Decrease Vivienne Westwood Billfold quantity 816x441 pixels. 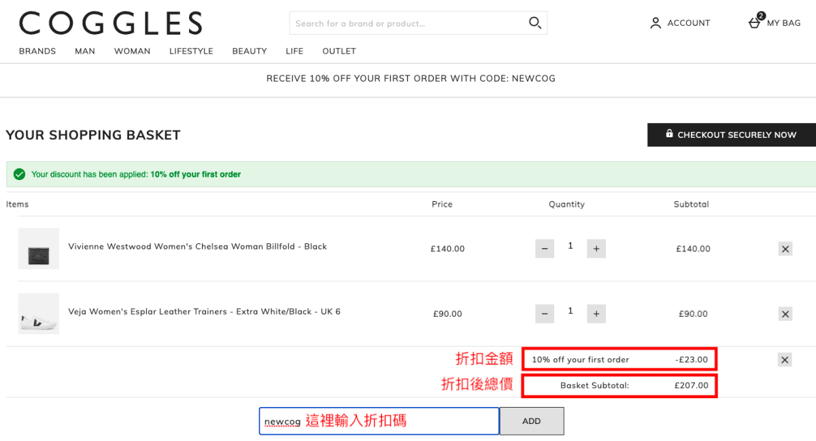point(545,249)
